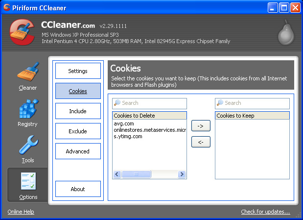303x220 pixels.
Task: Open the Include options tab
Action: [x=78, y=111]
